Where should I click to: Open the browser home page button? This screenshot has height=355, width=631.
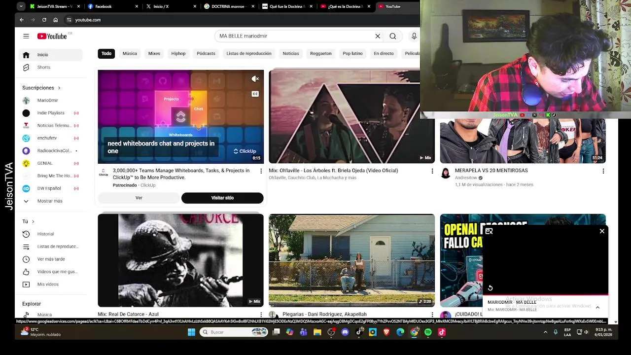[x=56, y=20]
